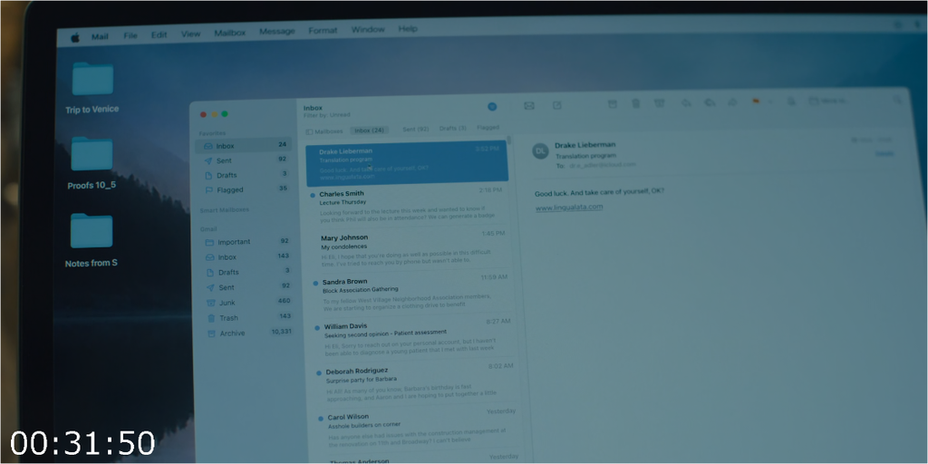Follow the www.lingualata.com link in message

pos(569,208)
